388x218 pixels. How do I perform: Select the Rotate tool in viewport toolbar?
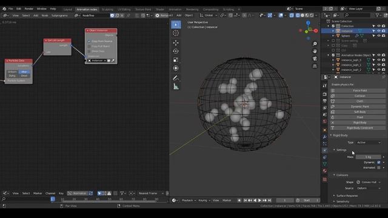176,51
